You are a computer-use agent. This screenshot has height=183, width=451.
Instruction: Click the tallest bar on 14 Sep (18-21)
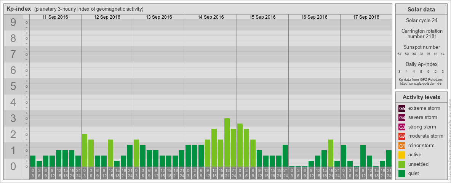tap(227, 143)
